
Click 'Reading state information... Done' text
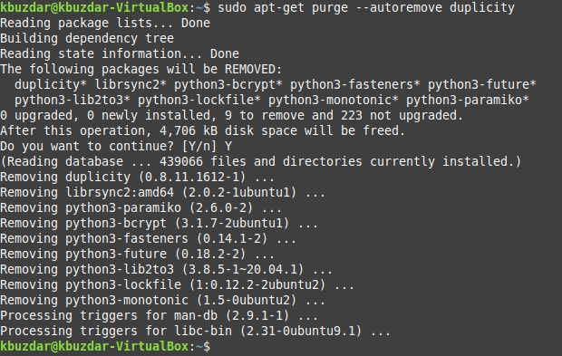[x=120, y=53]
